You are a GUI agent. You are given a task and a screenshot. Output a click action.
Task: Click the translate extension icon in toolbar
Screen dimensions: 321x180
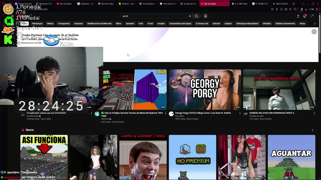point(301,9)
